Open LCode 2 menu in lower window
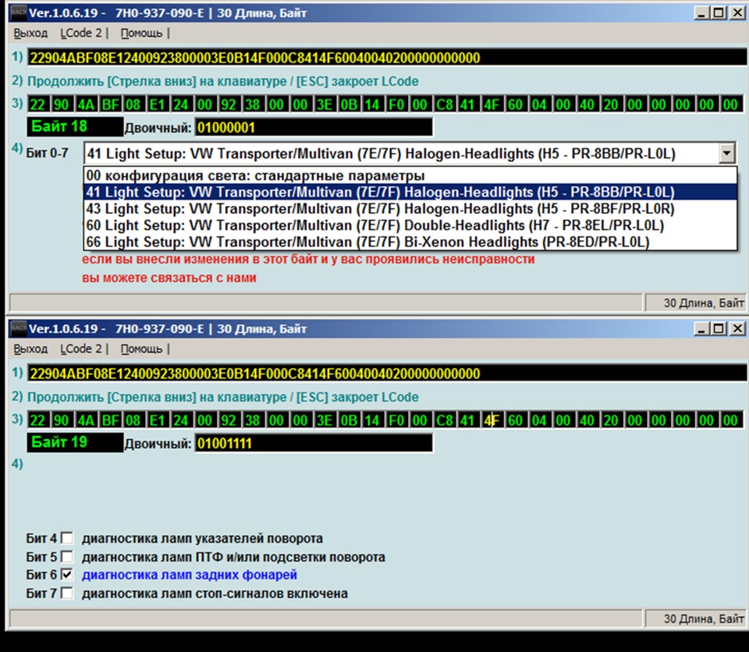The image size is (749, 652). 80,349
